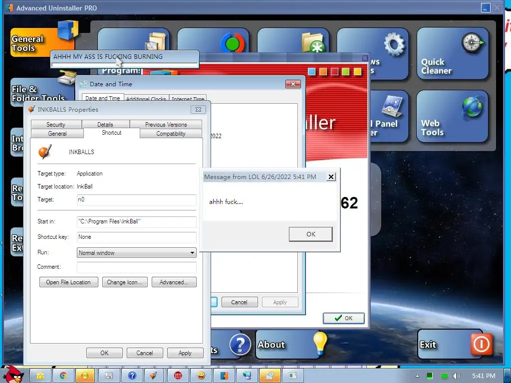This screenshot has width=511, height=383.
Task: Click the AHHH MY ASS burning progress bar window
Action: pos(125,59)
